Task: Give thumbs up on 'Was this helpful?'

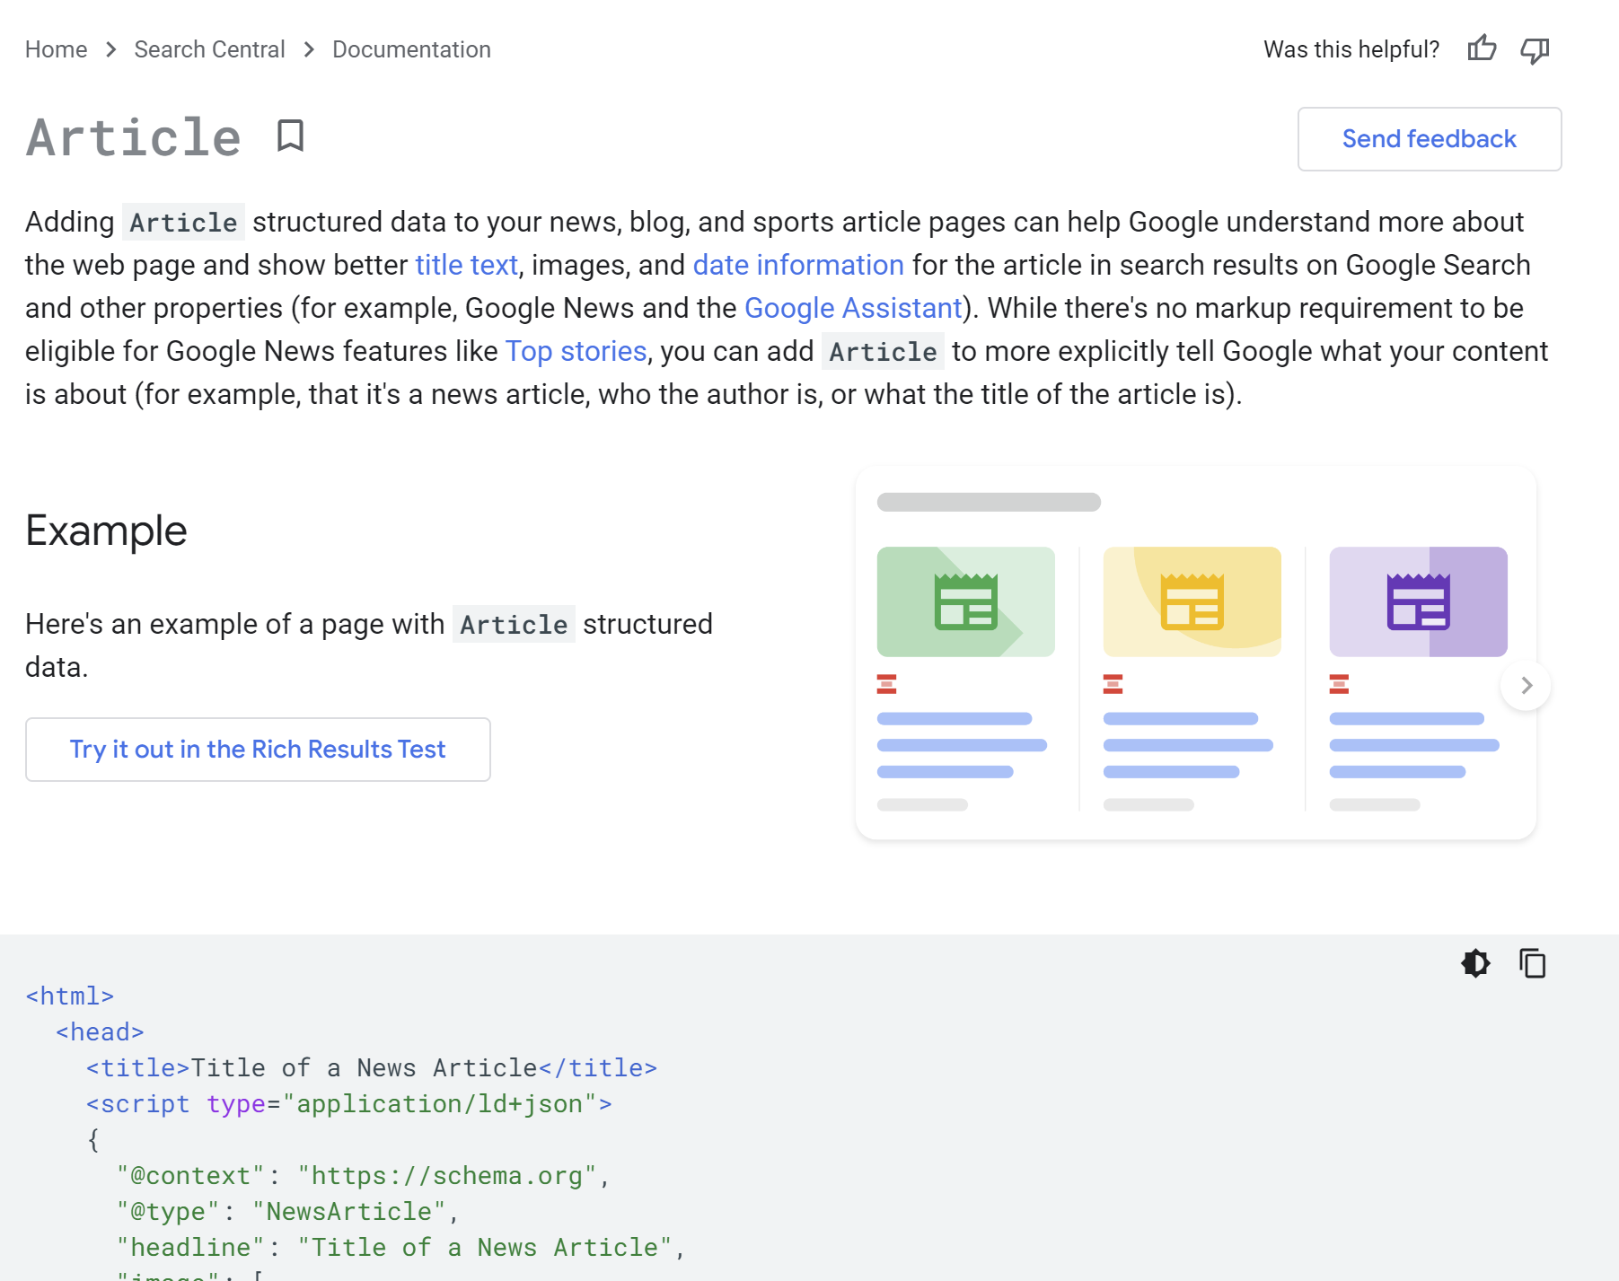Action: click(1482, 49)
